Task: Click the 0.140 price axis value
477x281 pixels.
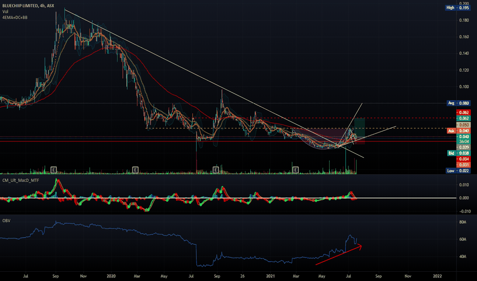Action: point(464,54)
